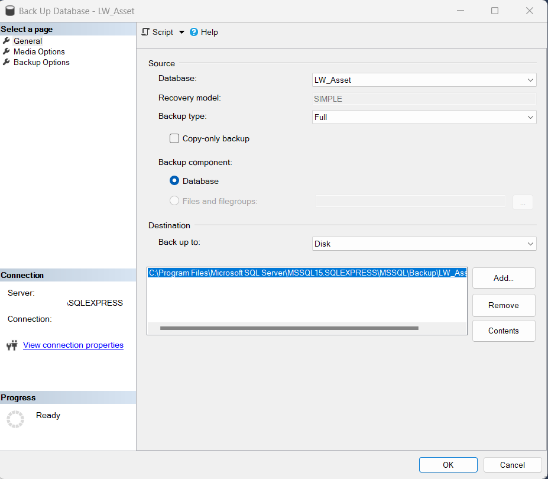Click the View connection properties link
Image resolution: width=548 pixels, height=479 pixels.
pyautogui.click(x=73, y=345)
